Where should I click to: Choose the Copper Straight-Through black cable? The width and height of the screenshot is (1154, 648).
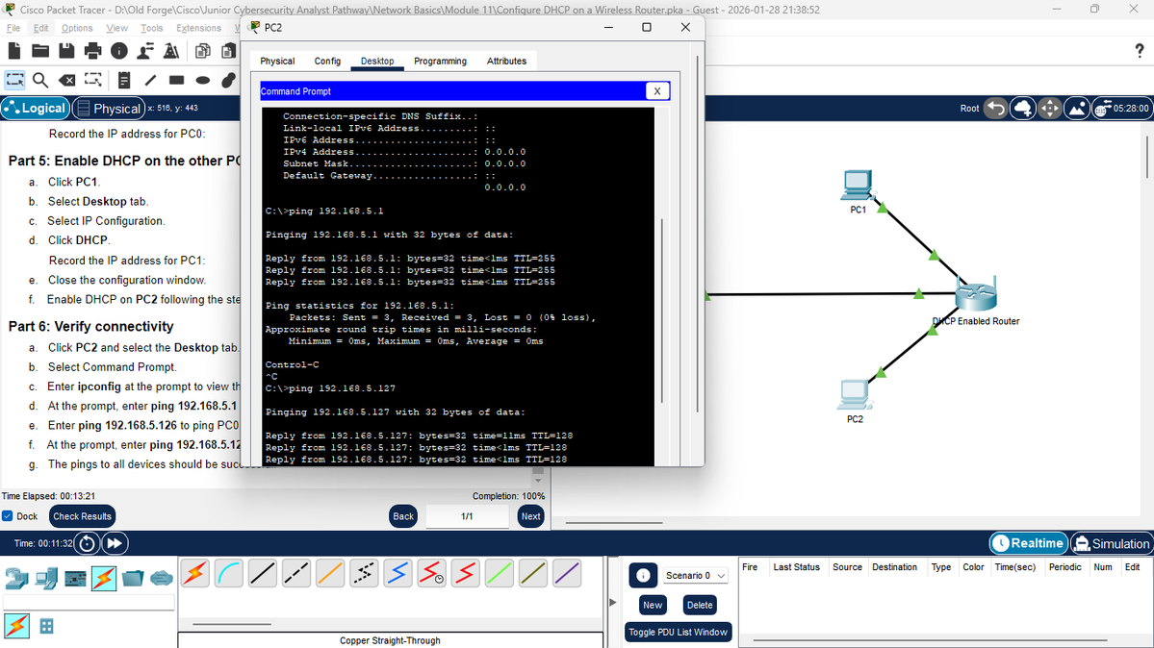[x=263, y=574]
